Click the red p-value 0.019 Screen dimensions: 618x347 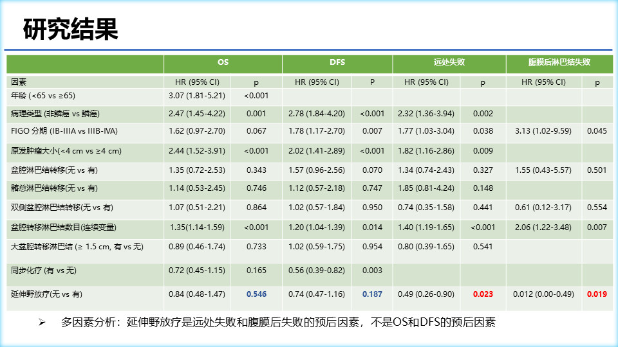597,294
